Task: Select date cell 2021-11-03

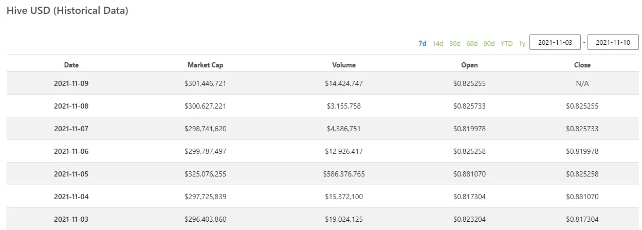Action: click(71, 219)
